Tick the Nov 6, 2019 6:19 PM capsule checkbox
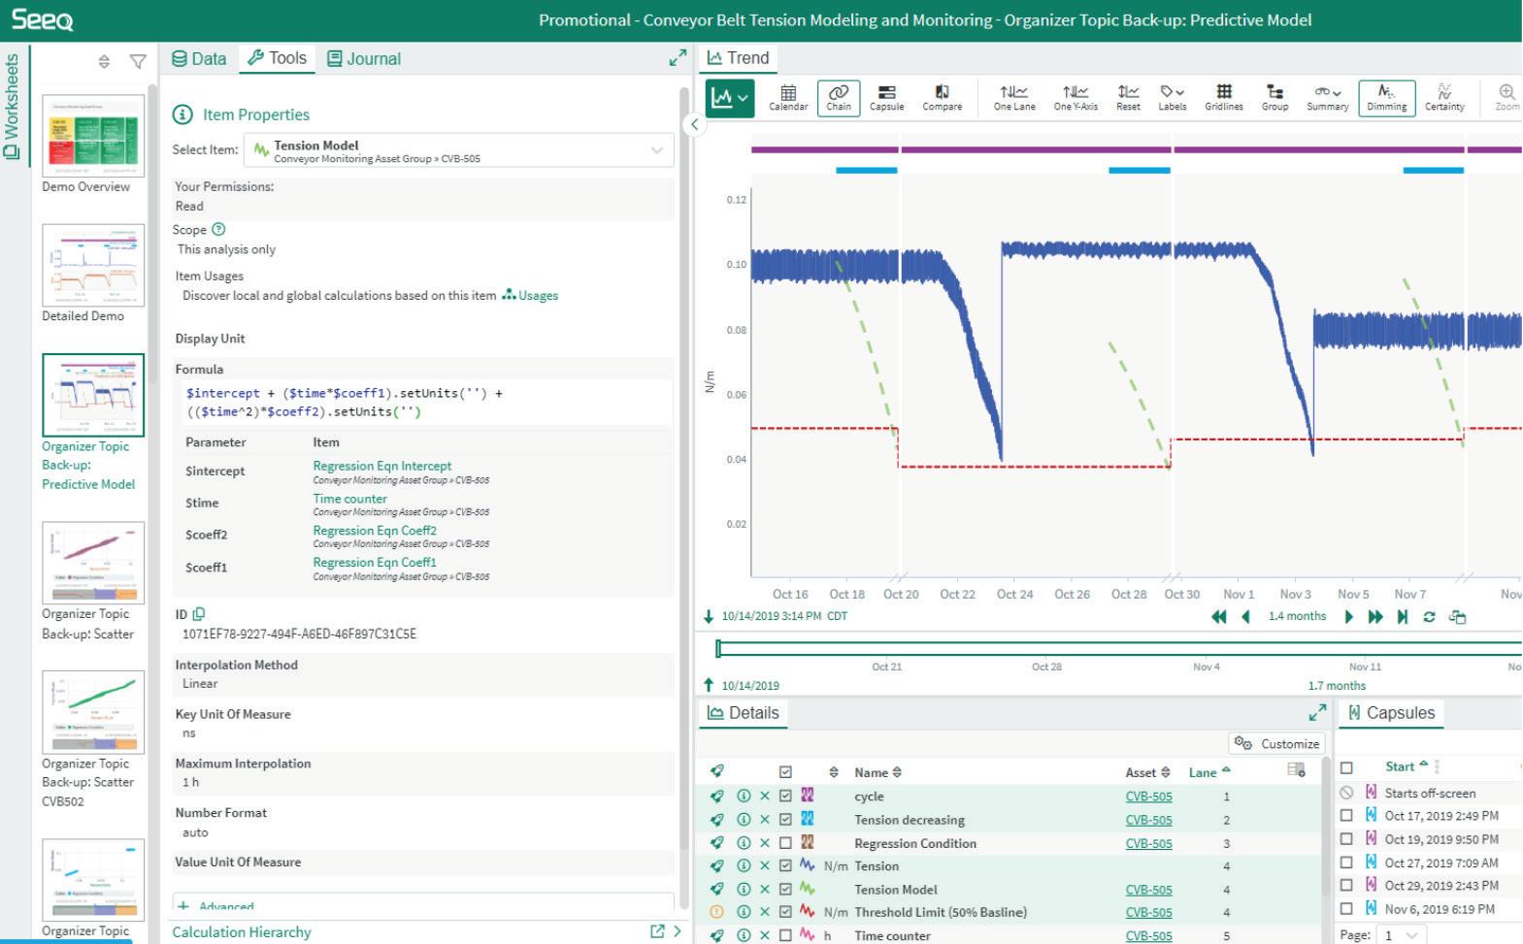 (1346, 909)
